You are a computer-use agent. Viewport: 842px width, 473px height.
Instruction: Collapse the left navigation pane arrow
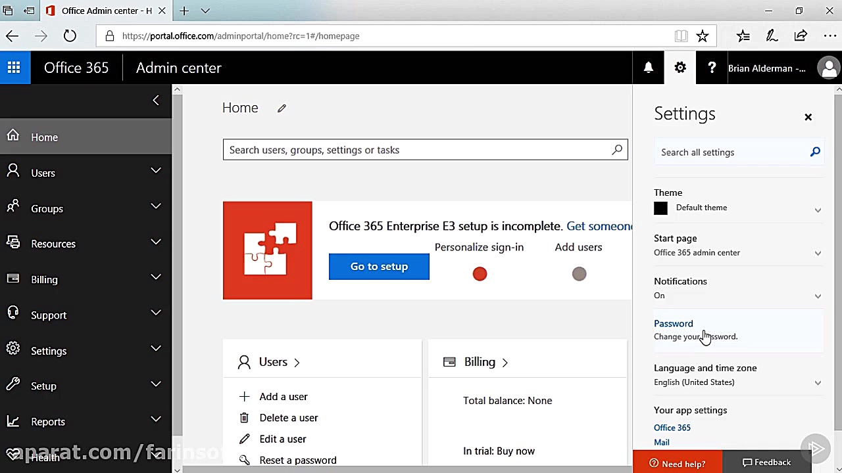click(x=156, y=100)
